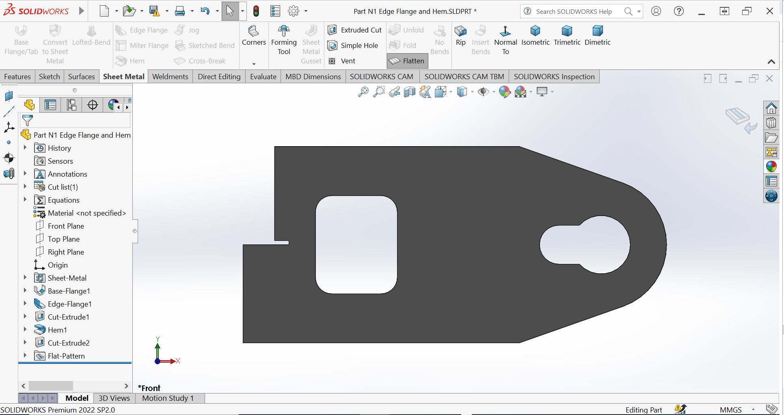Open the DimXpertManager crosshair tab
The width and height of the screenshot is (784, 415).
(x=93, y=105)
